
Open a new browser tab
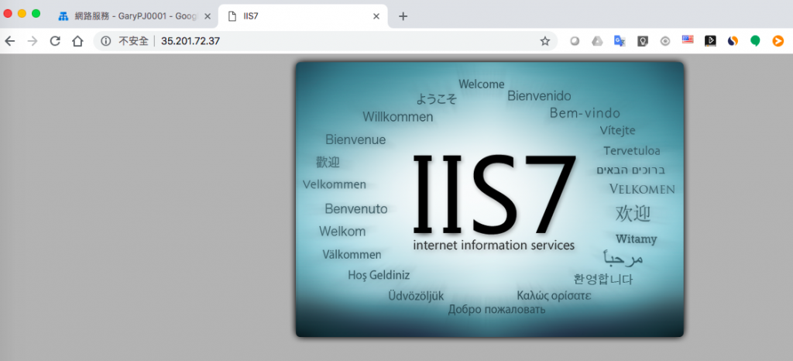coord(403,16)
